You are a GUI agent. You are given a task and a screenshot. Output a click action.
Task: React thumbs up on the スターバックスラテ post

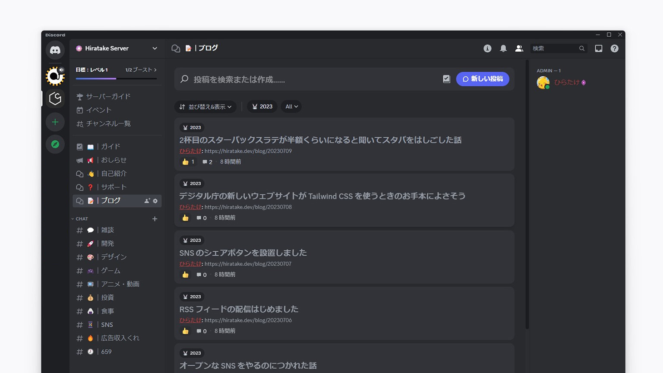click(188, 162)
